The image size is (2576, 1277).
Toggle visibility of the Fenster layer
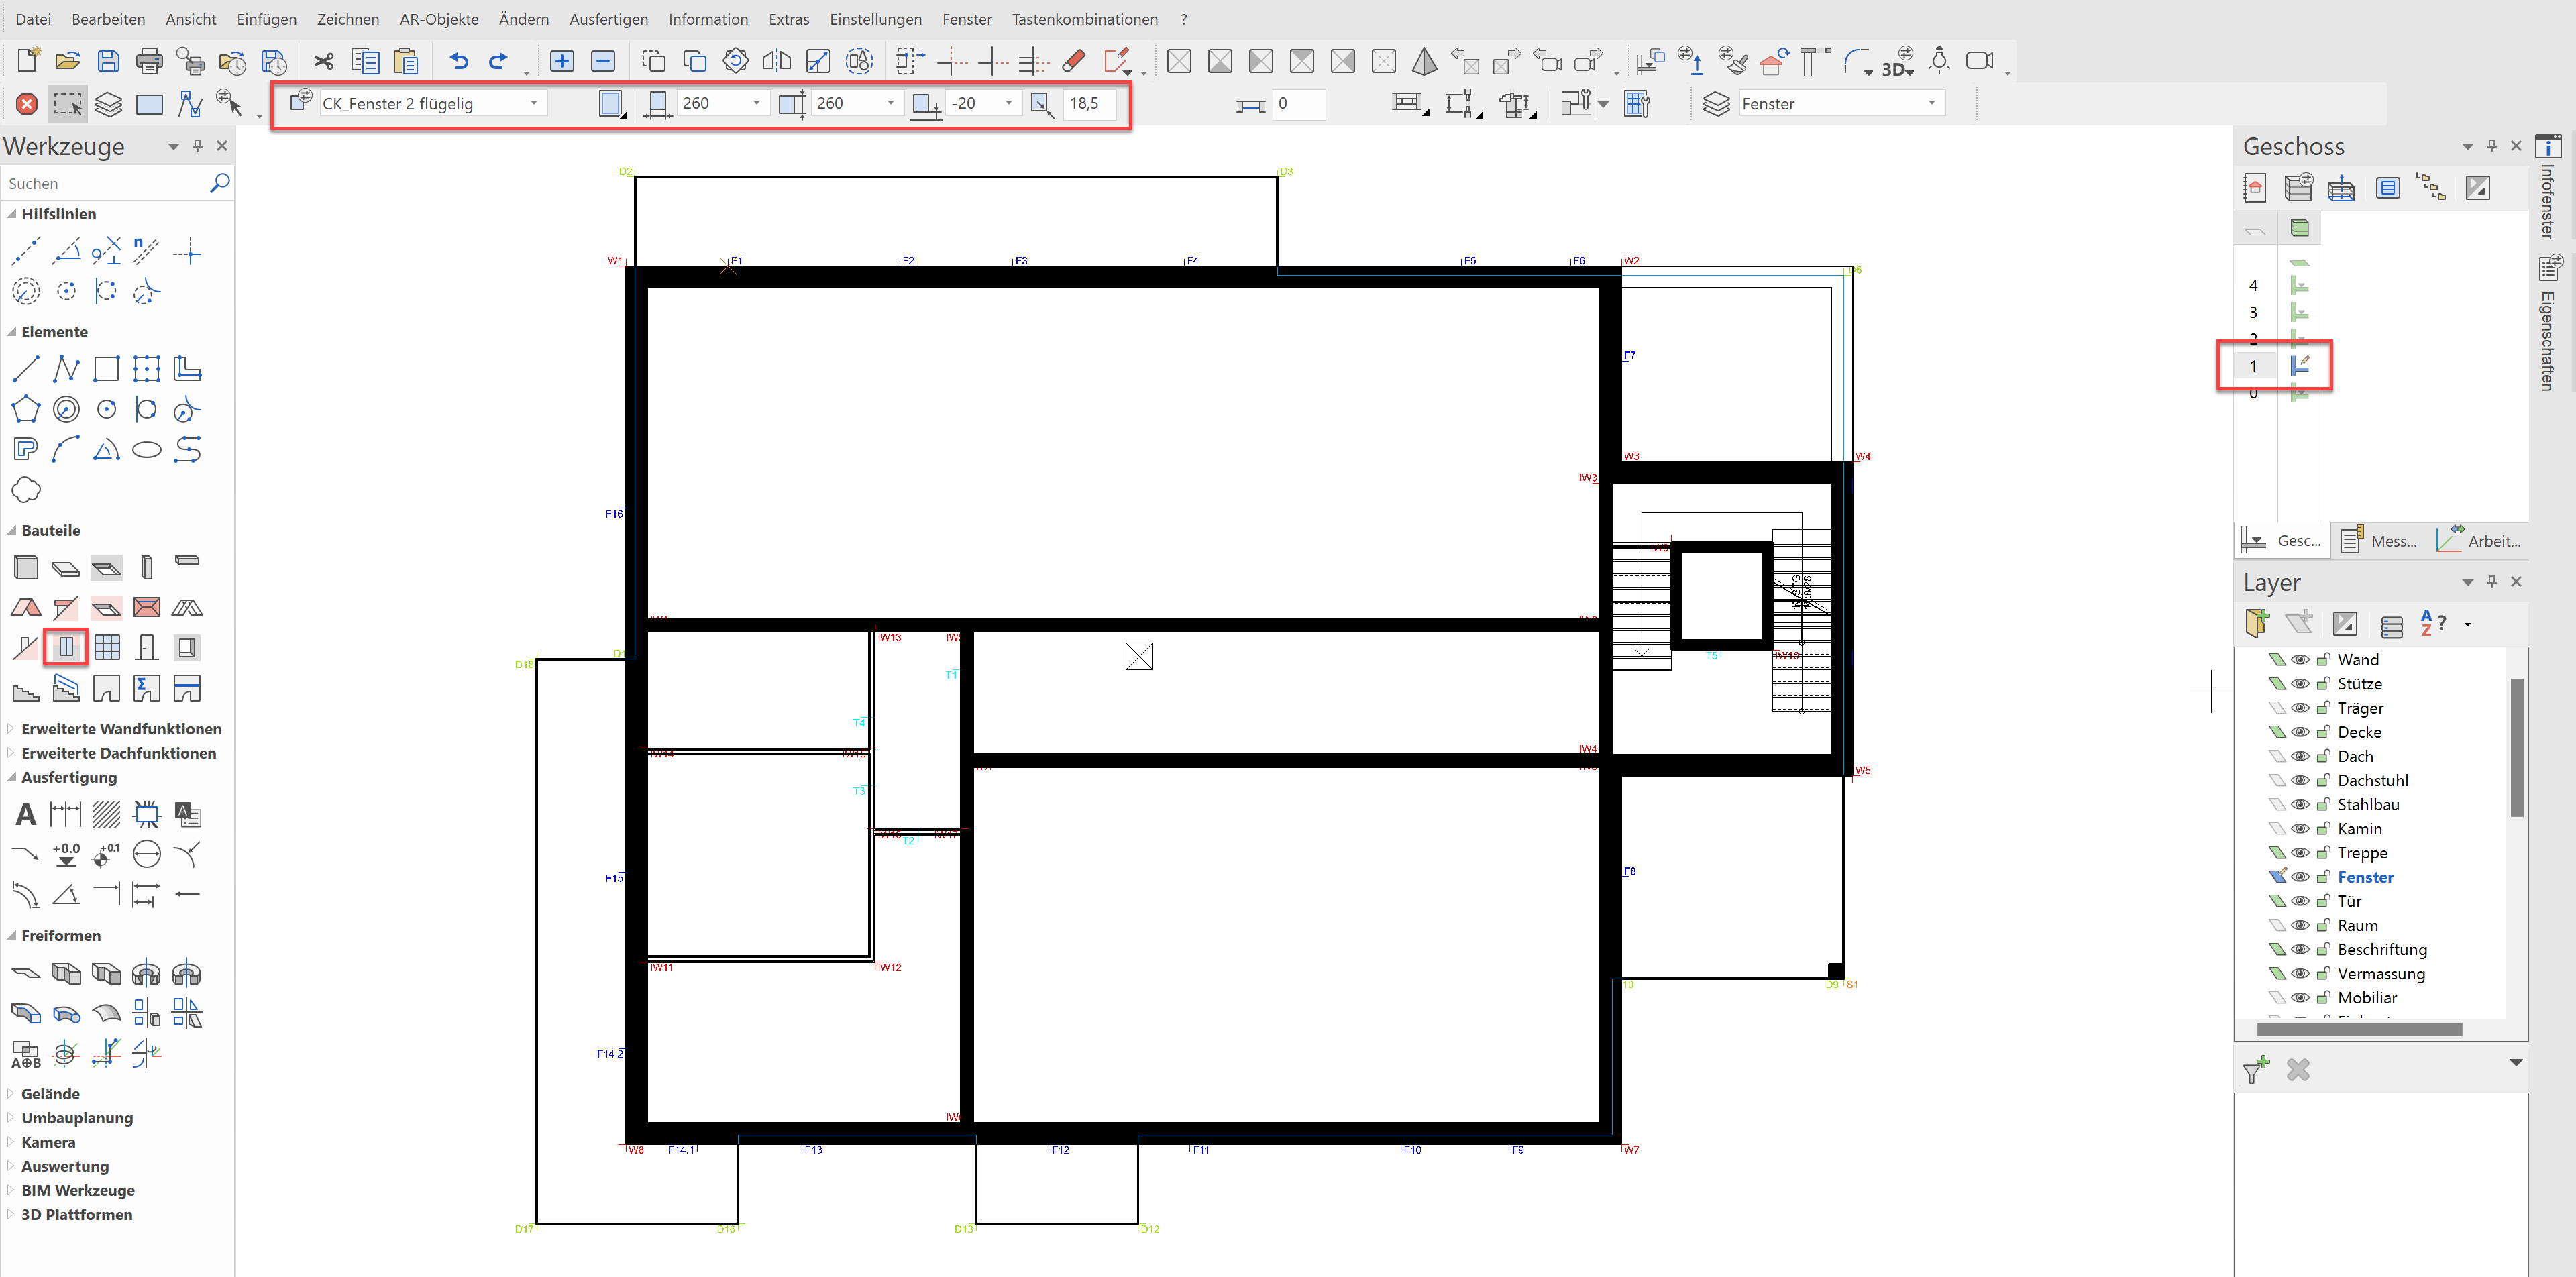coord(2300,877)
